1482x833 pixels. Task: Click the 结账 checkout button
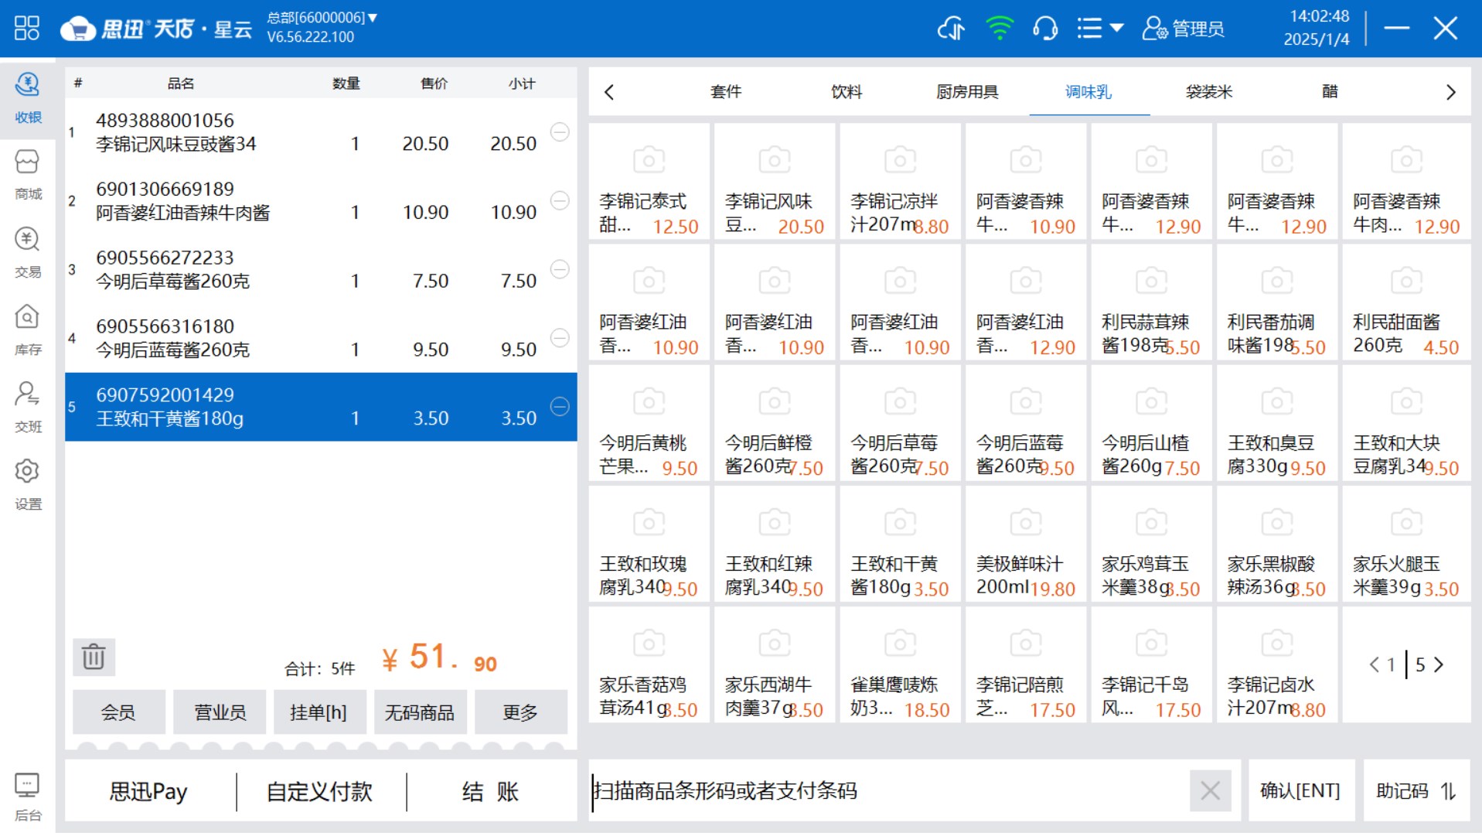coord(490,790)
